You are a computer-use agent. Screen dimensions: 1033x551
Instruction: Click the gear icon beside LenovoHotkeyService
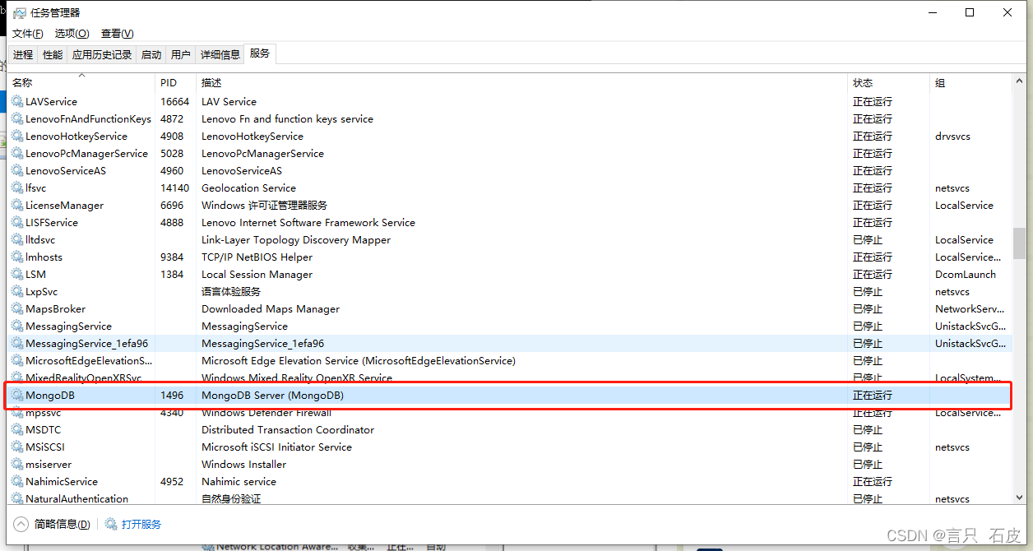17,136
